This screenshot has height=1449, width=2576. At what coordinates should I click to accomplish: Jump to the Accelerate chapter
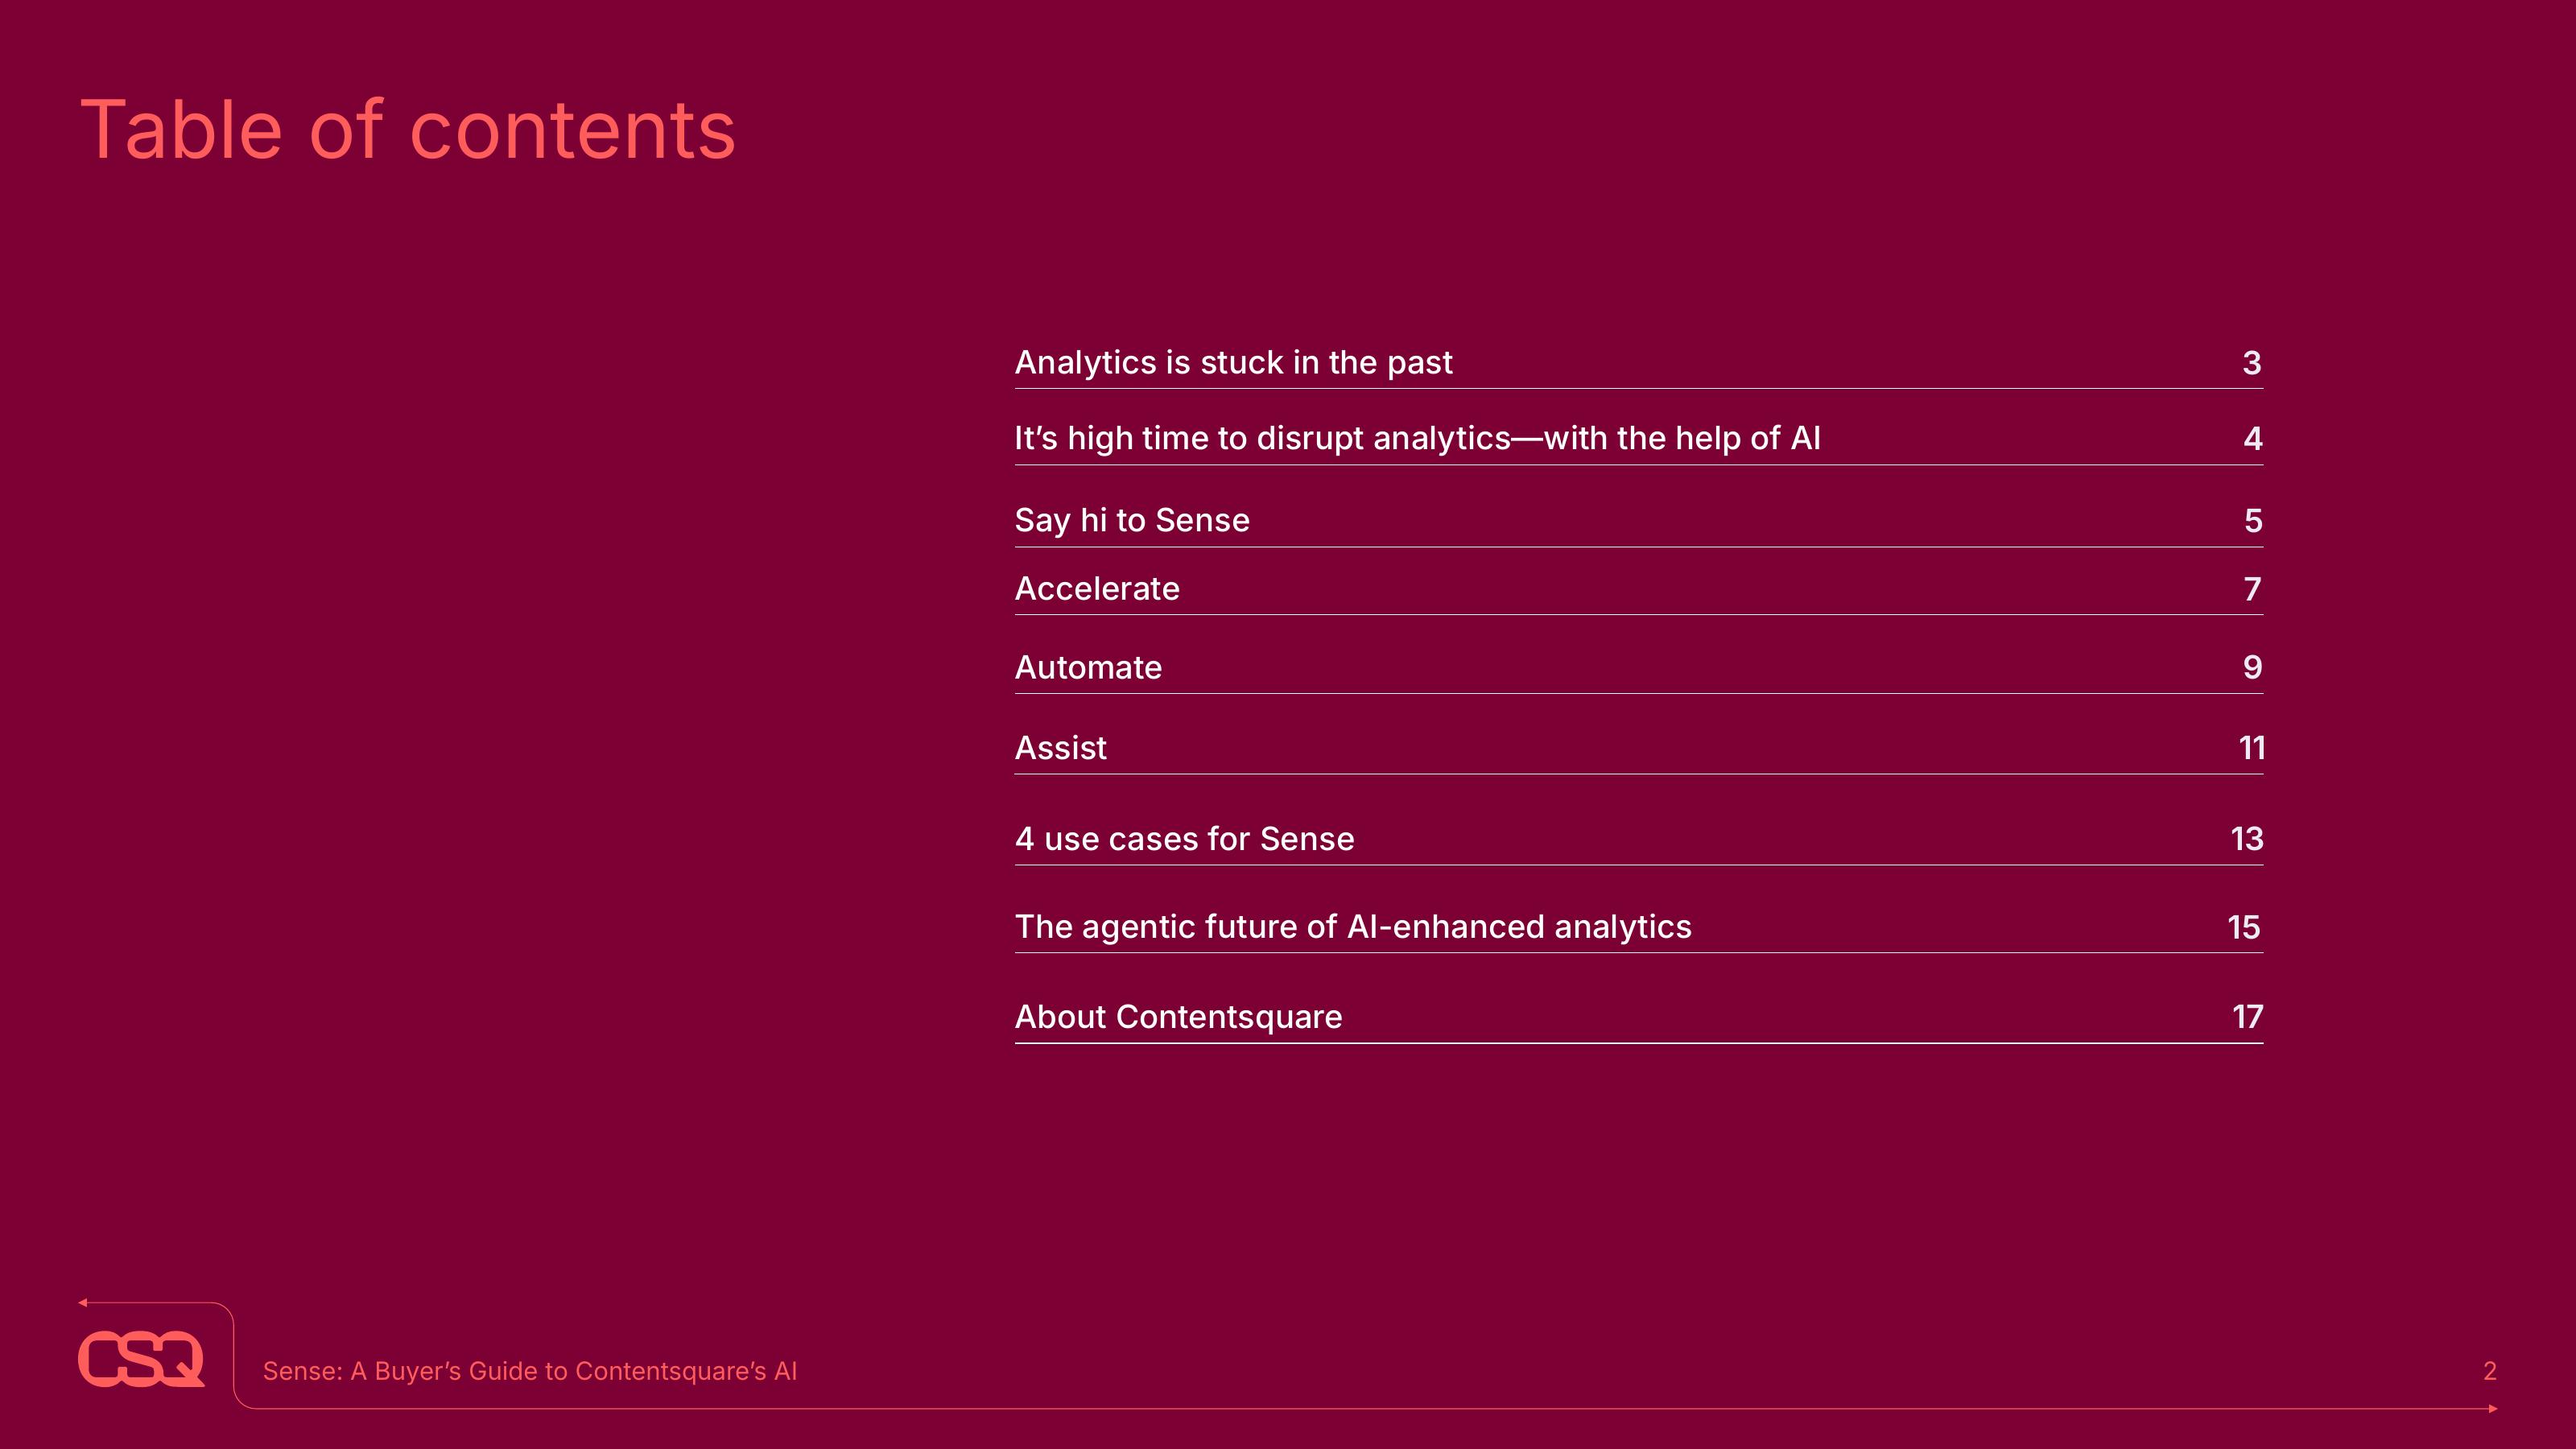click(1097, 588)
